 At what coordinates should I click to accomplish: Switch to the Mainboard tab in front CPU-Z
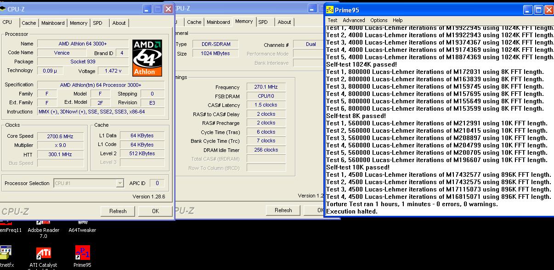click(x=53, y=23)
